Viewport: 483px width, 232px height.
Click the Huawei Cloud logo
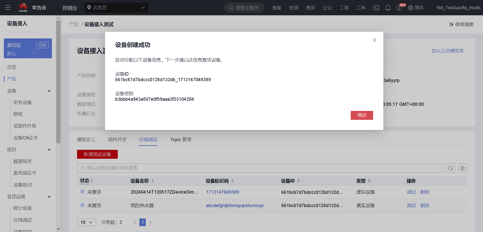point(33,8)
